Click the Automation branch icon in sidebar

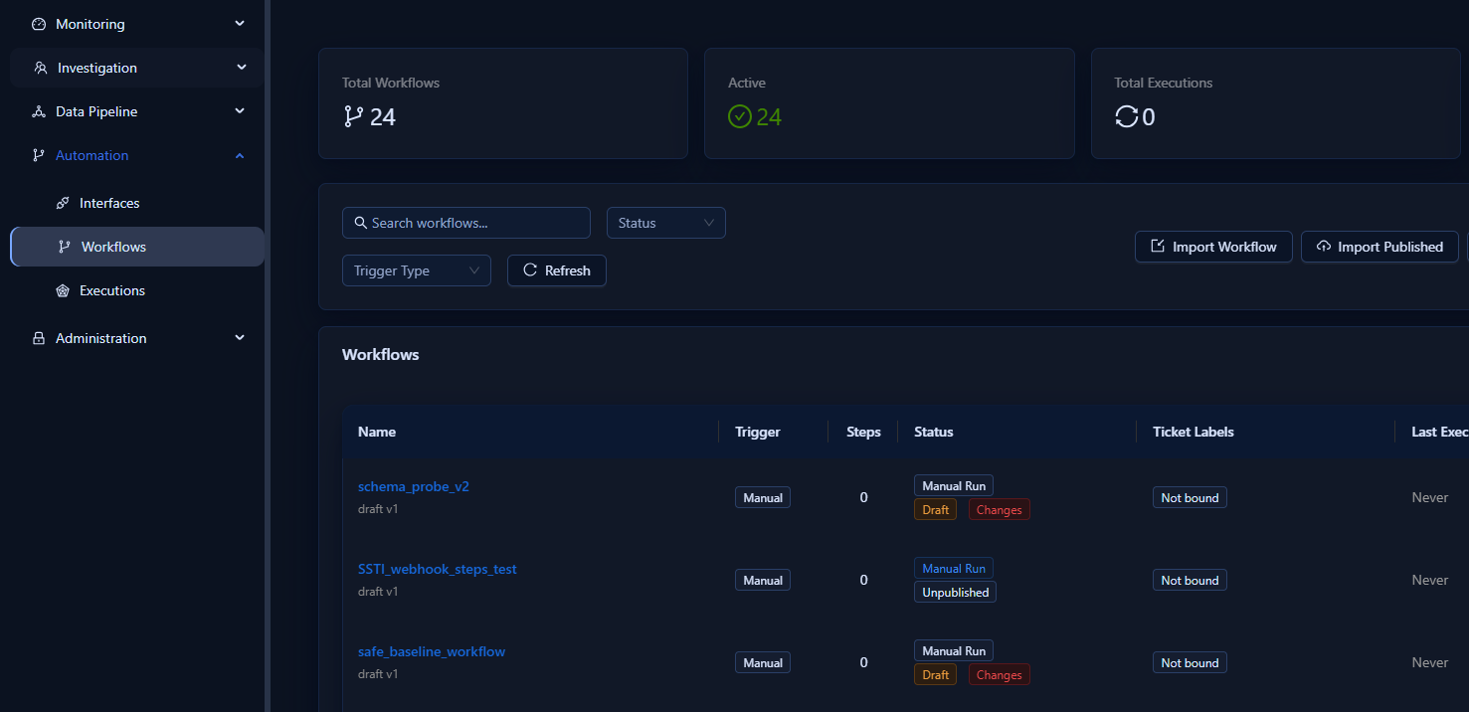click(39, 155)
